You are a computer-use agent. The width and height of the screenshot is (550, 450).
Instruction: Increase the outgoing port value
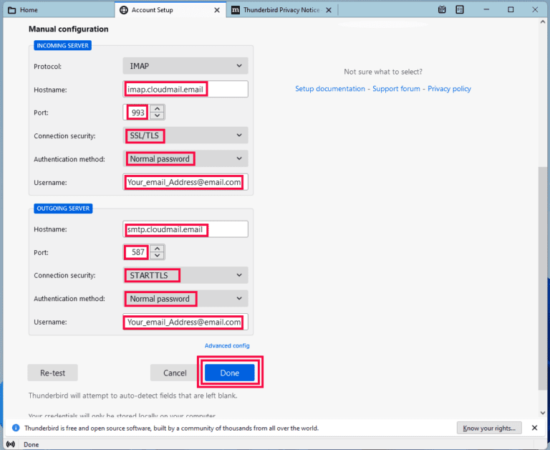click(157, 249)
